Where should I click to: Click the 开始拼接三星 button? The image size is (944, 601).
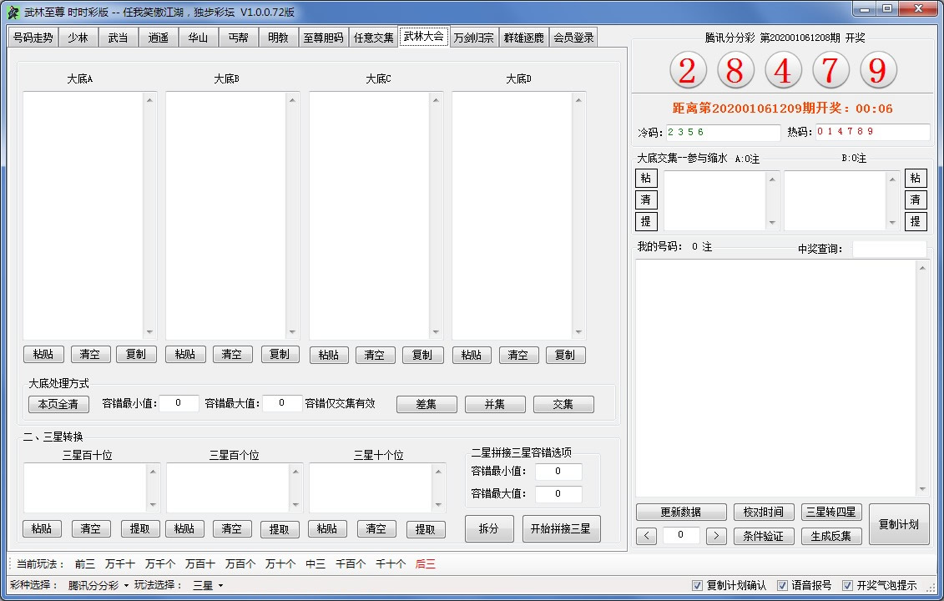point(561,528)
